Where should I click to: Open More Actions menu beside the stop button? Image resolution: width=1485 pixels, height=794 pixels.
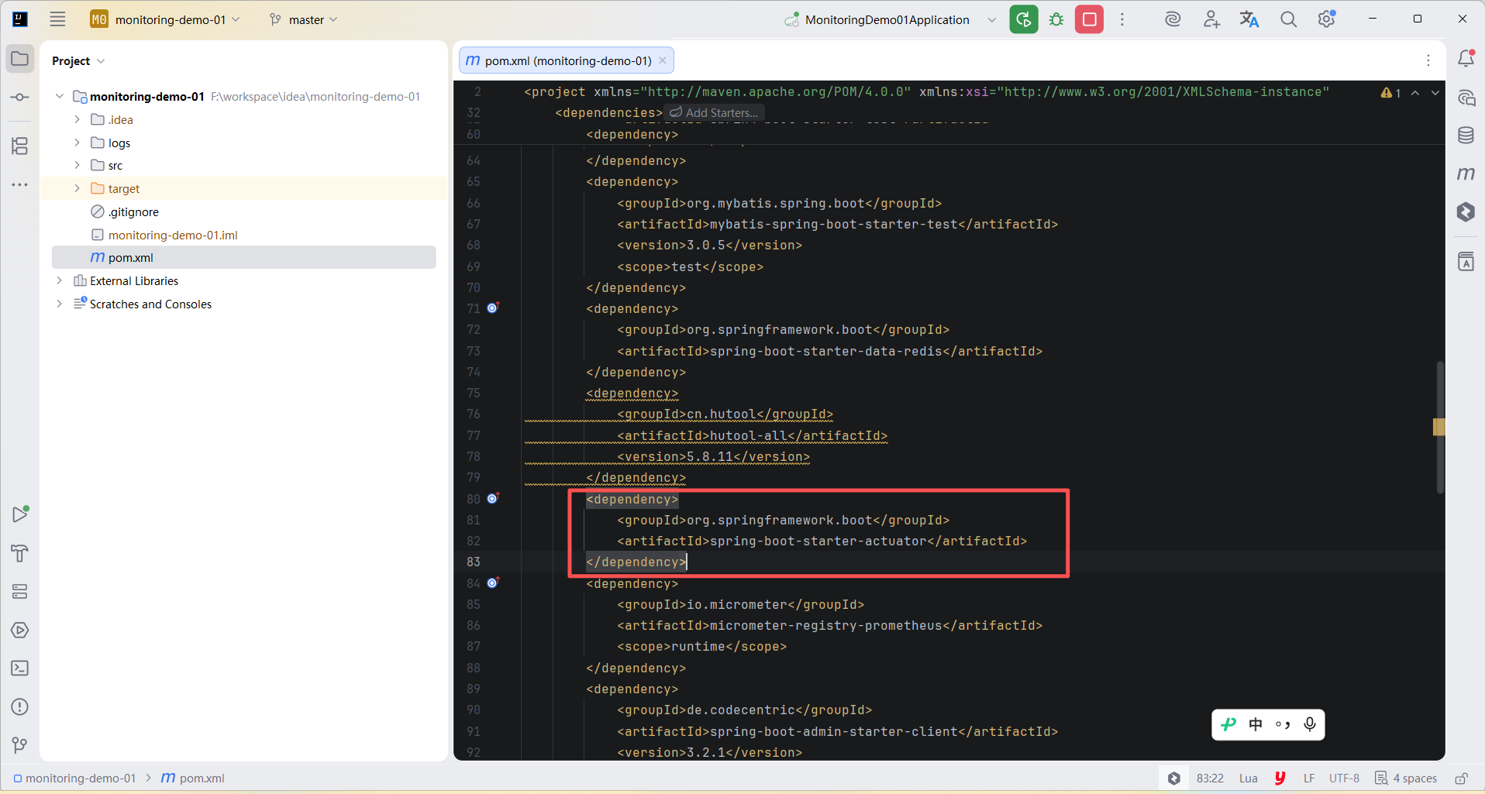tap(1122, 19)
